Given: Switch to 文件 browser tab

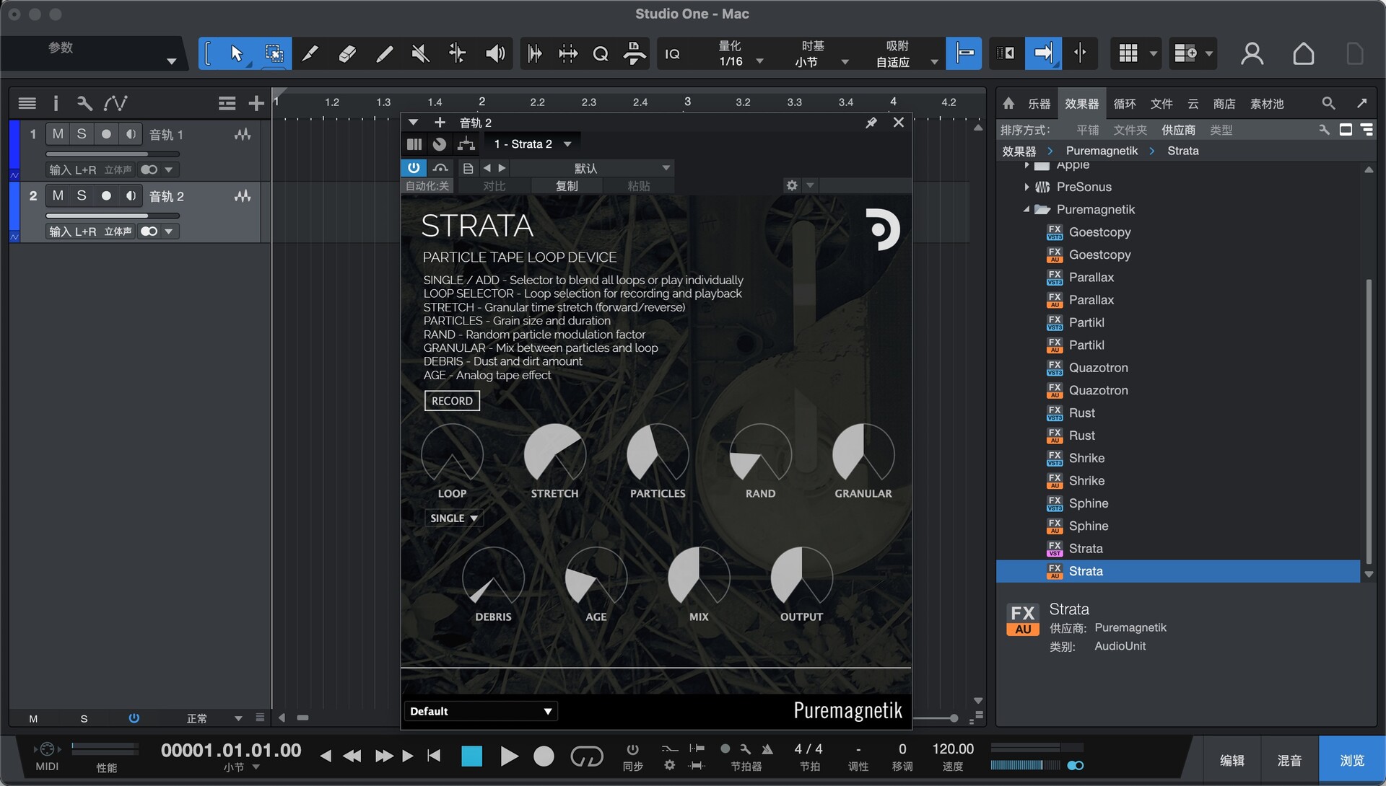Looking at the screenshot, I should pos(1161,104).
